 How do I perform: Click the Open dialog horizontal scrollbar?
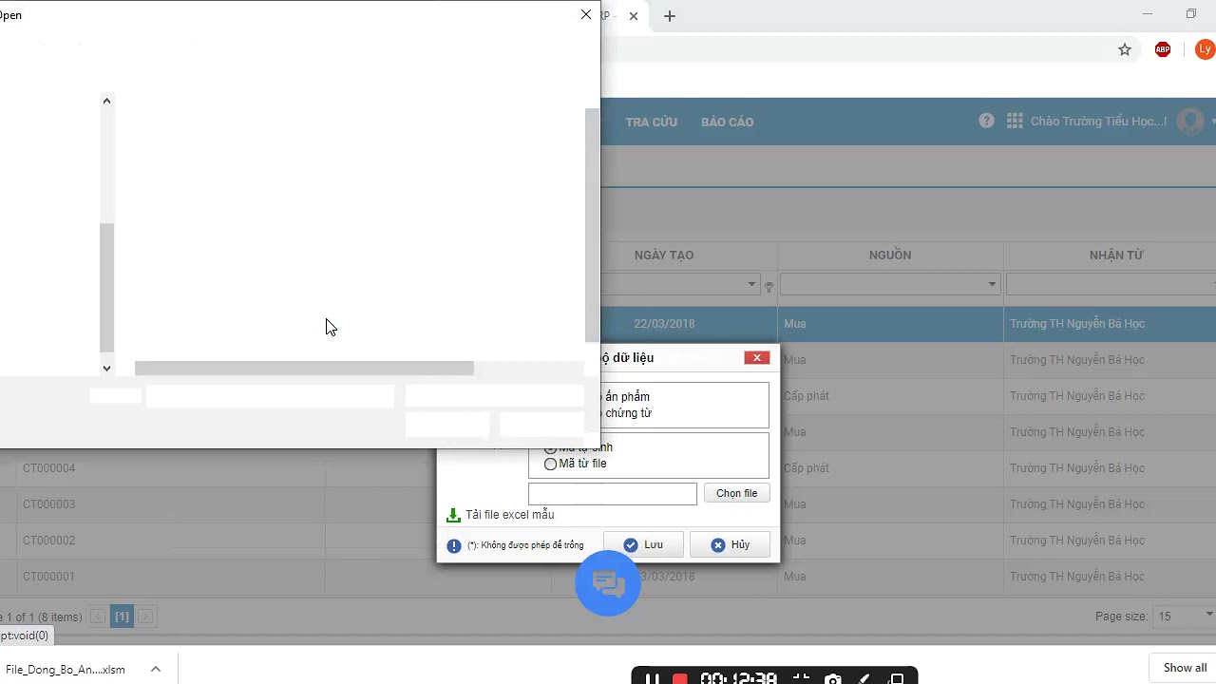(304, 369)
